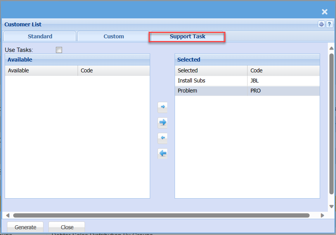This screenshot has height=235, width=336.
Task: Sort by Selected column header
Action: coord(211,70)
